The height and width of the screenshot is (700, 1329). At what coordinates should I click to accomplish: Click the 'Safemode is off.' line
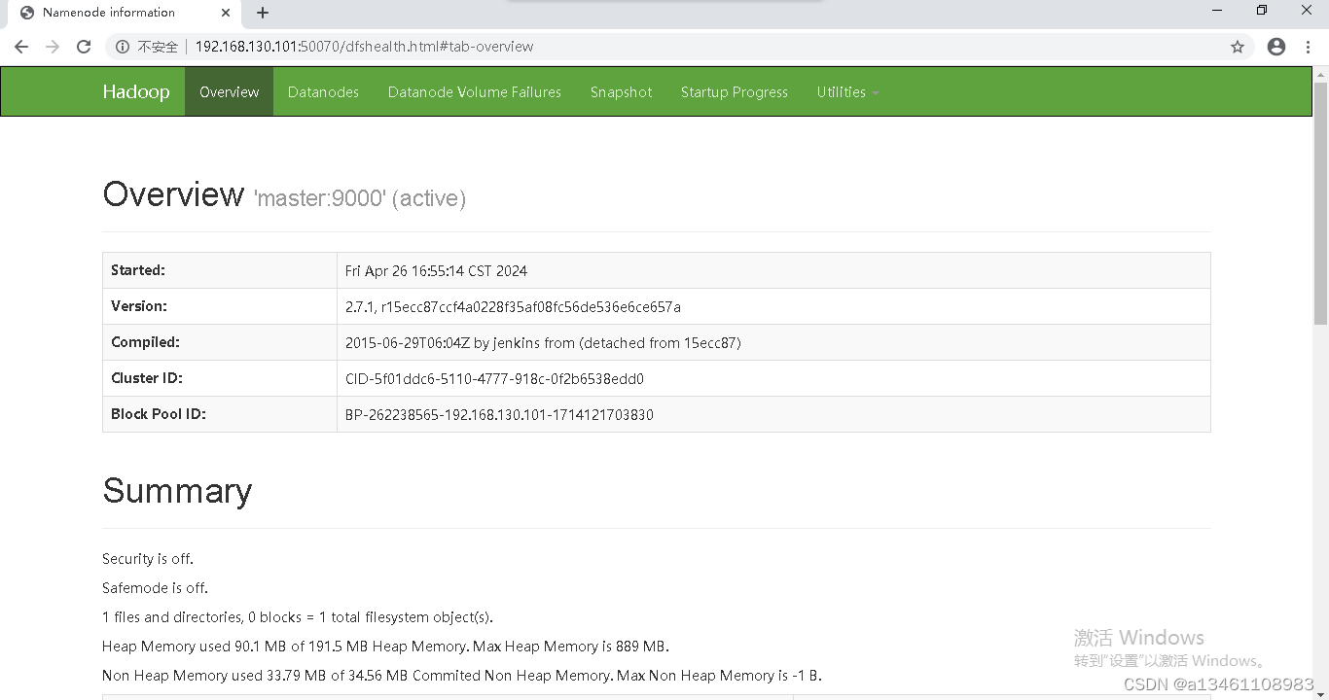(x=155, y=588)
